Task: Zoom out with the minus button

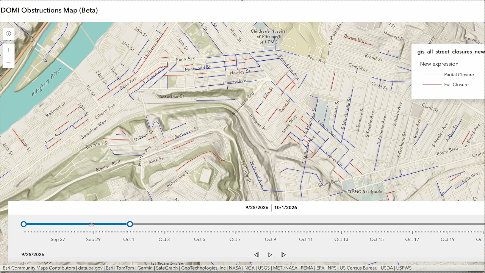Action: coord(8,62)
